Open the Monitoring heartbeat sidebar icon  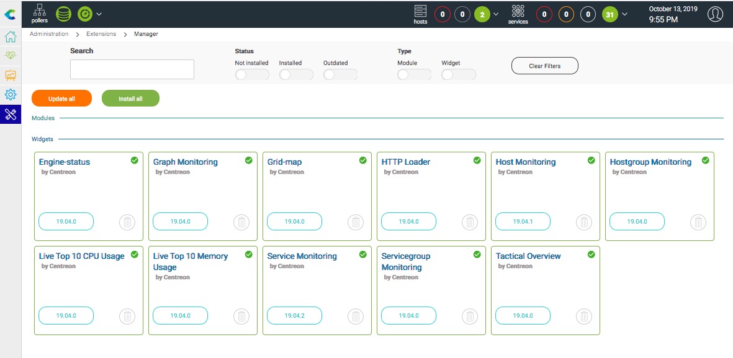tap(11, 55)
